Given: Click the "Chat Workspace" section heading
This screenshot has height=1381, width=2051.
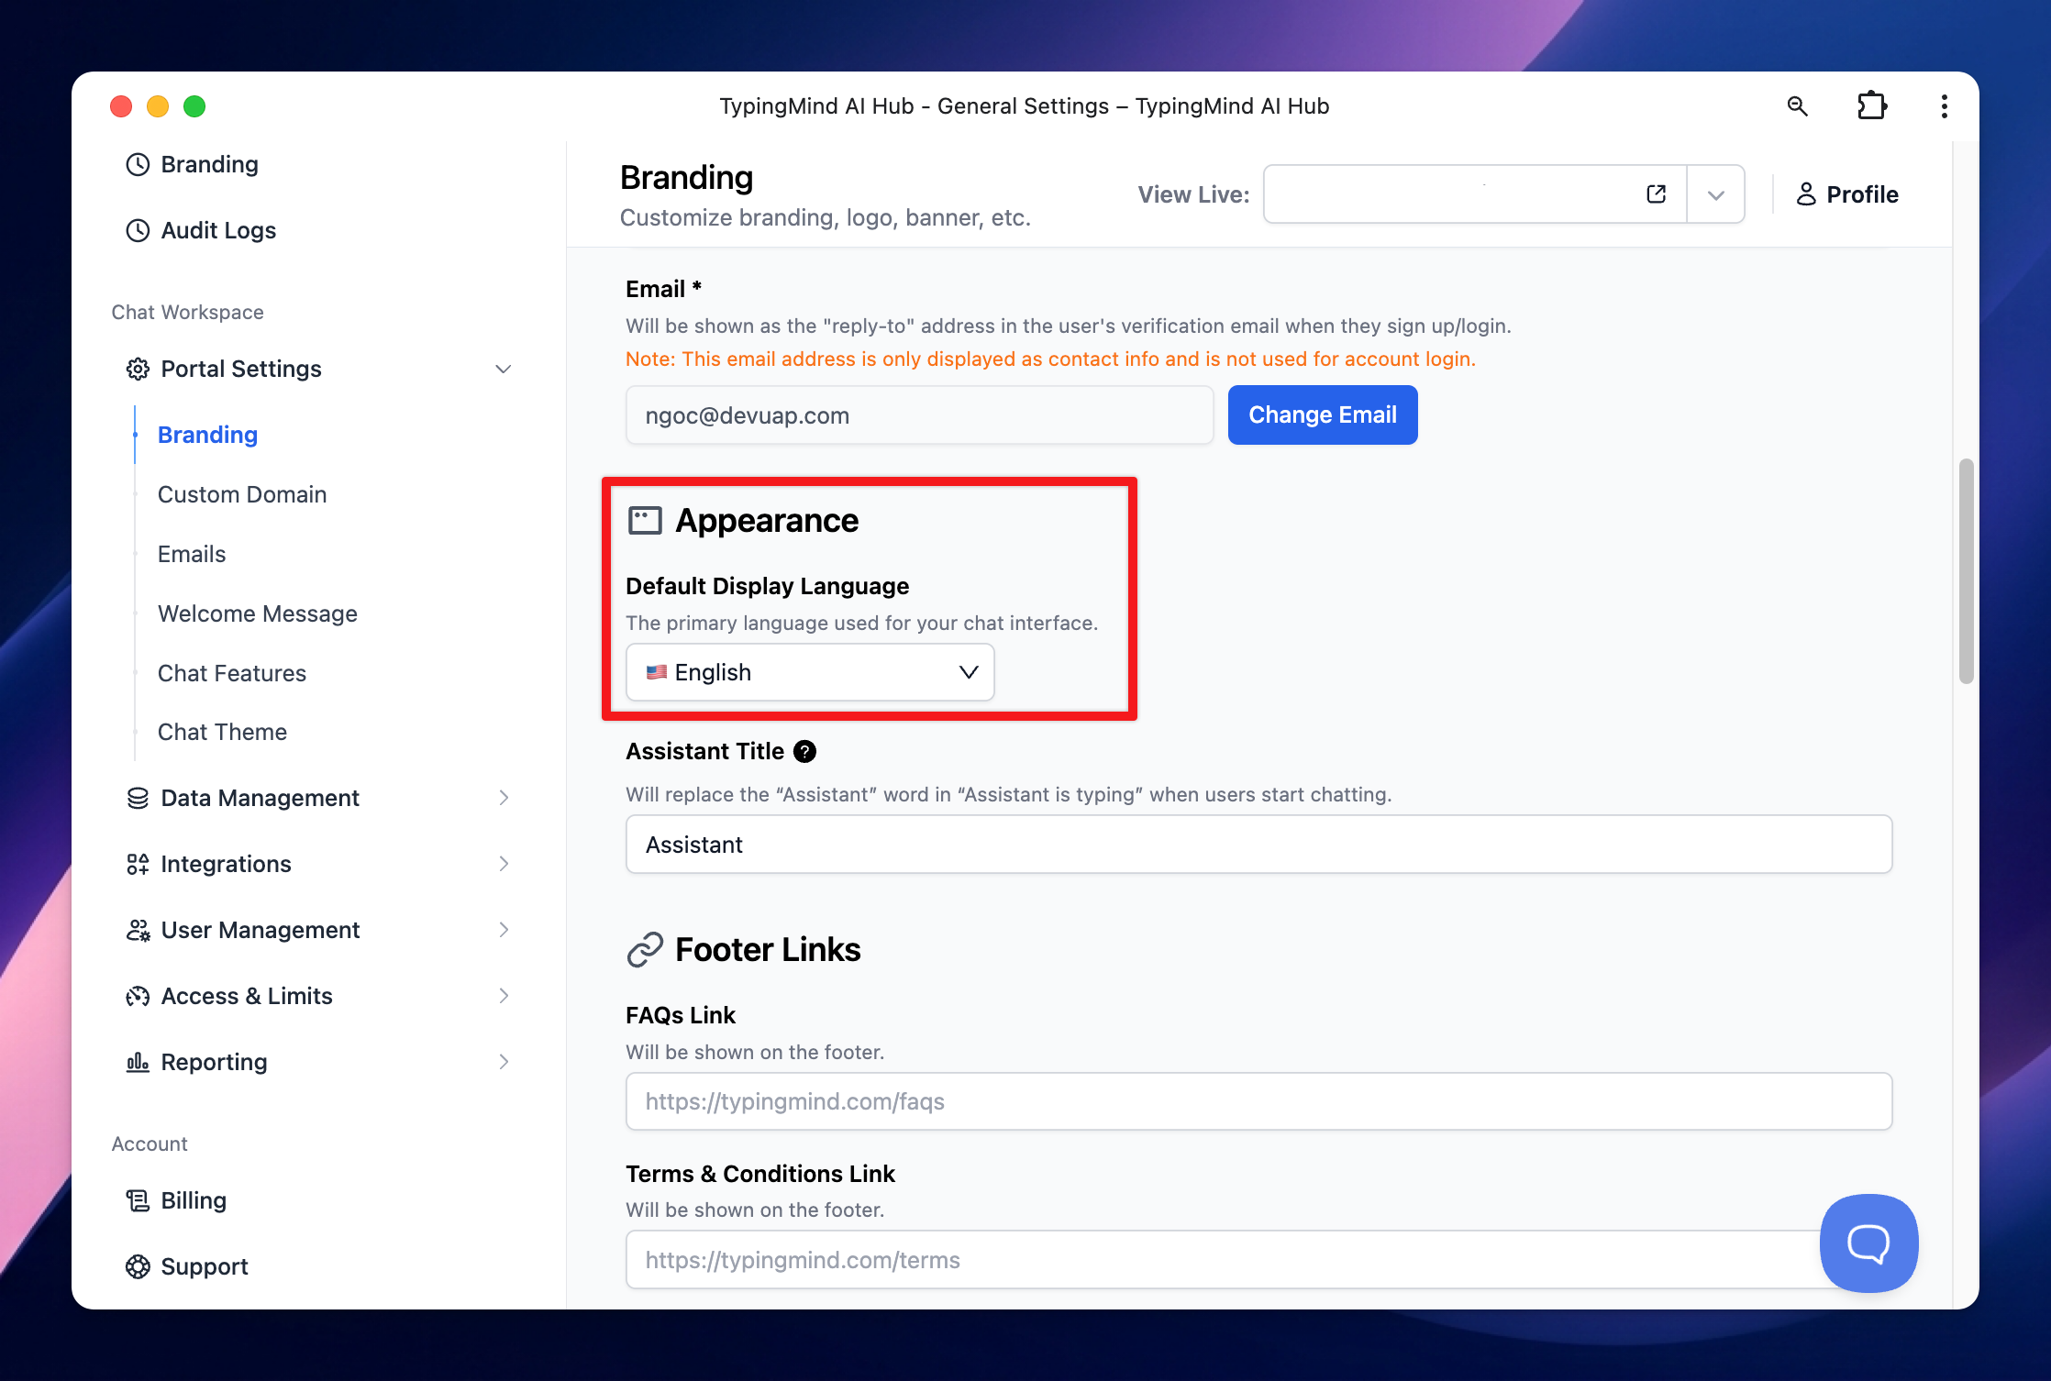Looking at the screenshot, I should pyautogui.click(x=187, y=313).
